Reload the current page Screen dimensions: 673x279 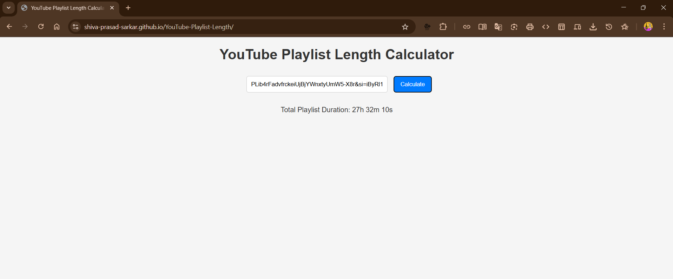(x=41, y=27)
